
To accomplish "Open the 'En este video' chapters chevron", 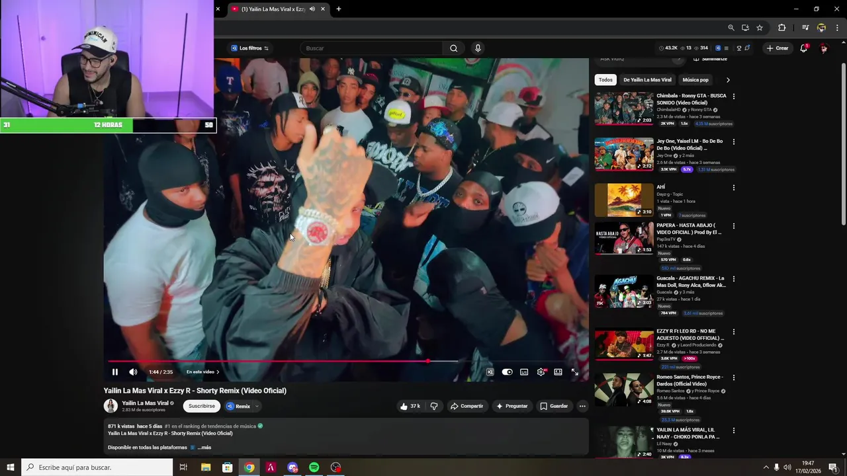I will pyautogui.click(x=218, y=372).
